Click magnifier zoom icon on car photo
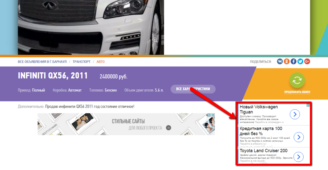328x170 pixels. point(155,40)
